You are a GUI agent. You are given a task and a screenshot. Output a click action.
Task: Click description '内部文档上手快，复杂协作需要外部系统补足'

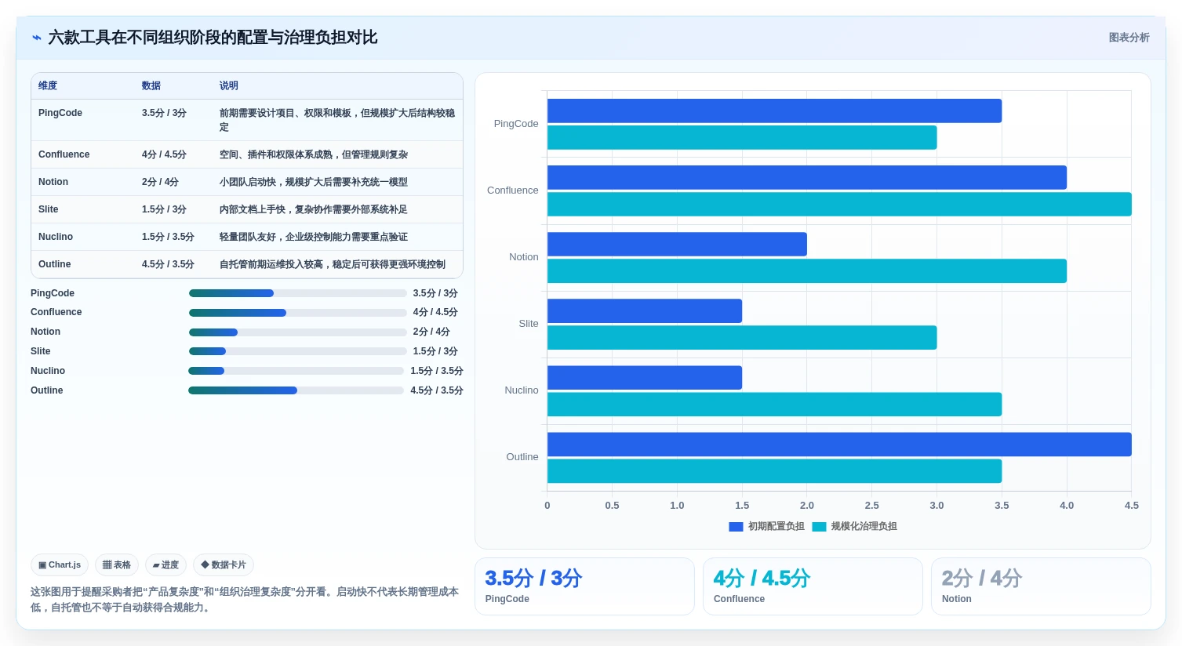point(314,209)
